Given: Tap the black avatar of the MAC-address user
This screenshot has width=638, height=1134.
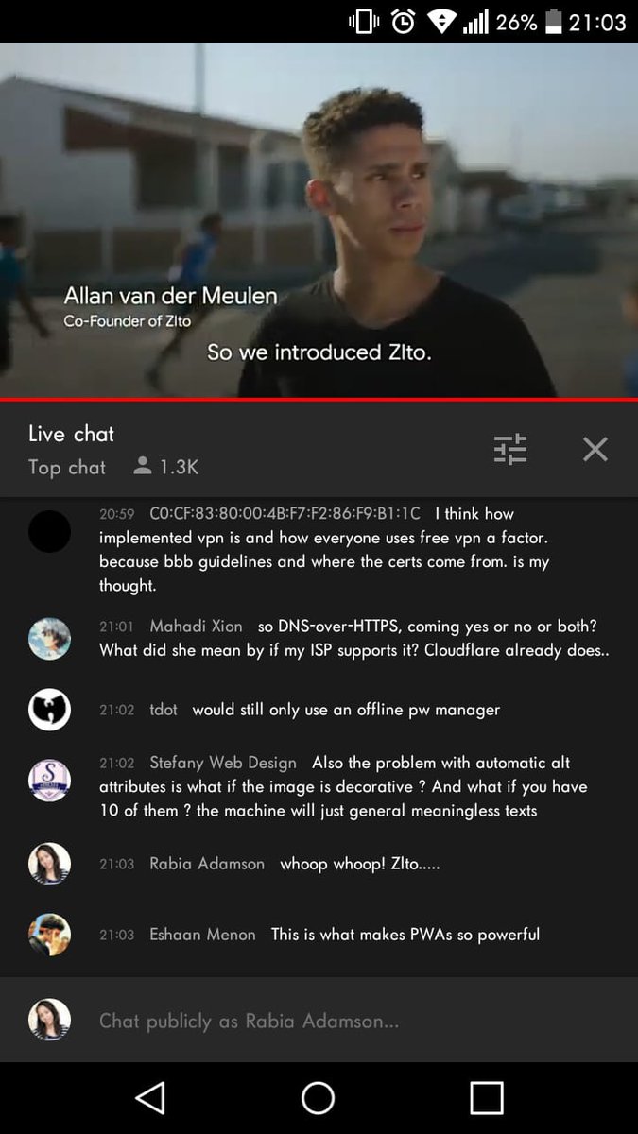Looking at the screenshot, I should [x=49, y=531].
